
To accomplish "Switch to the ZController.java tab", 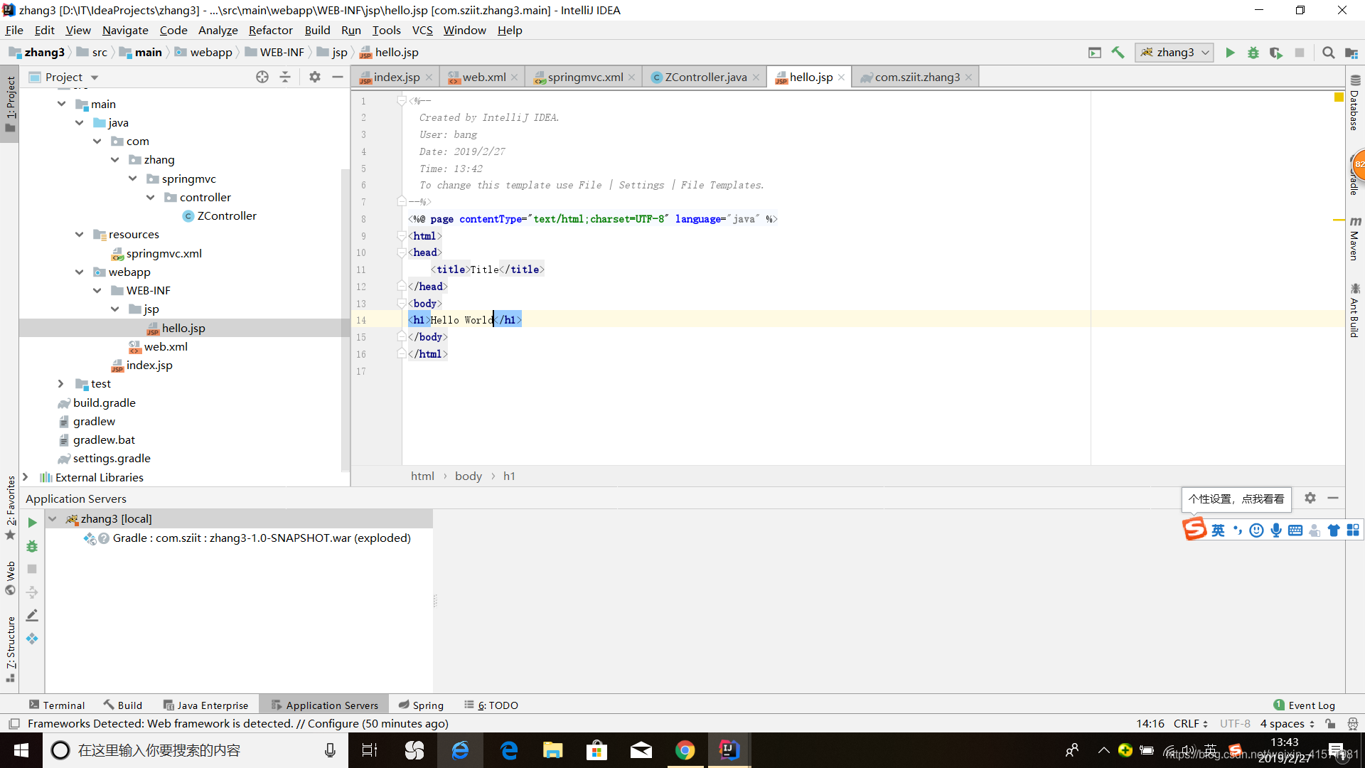I will (705, 77).
